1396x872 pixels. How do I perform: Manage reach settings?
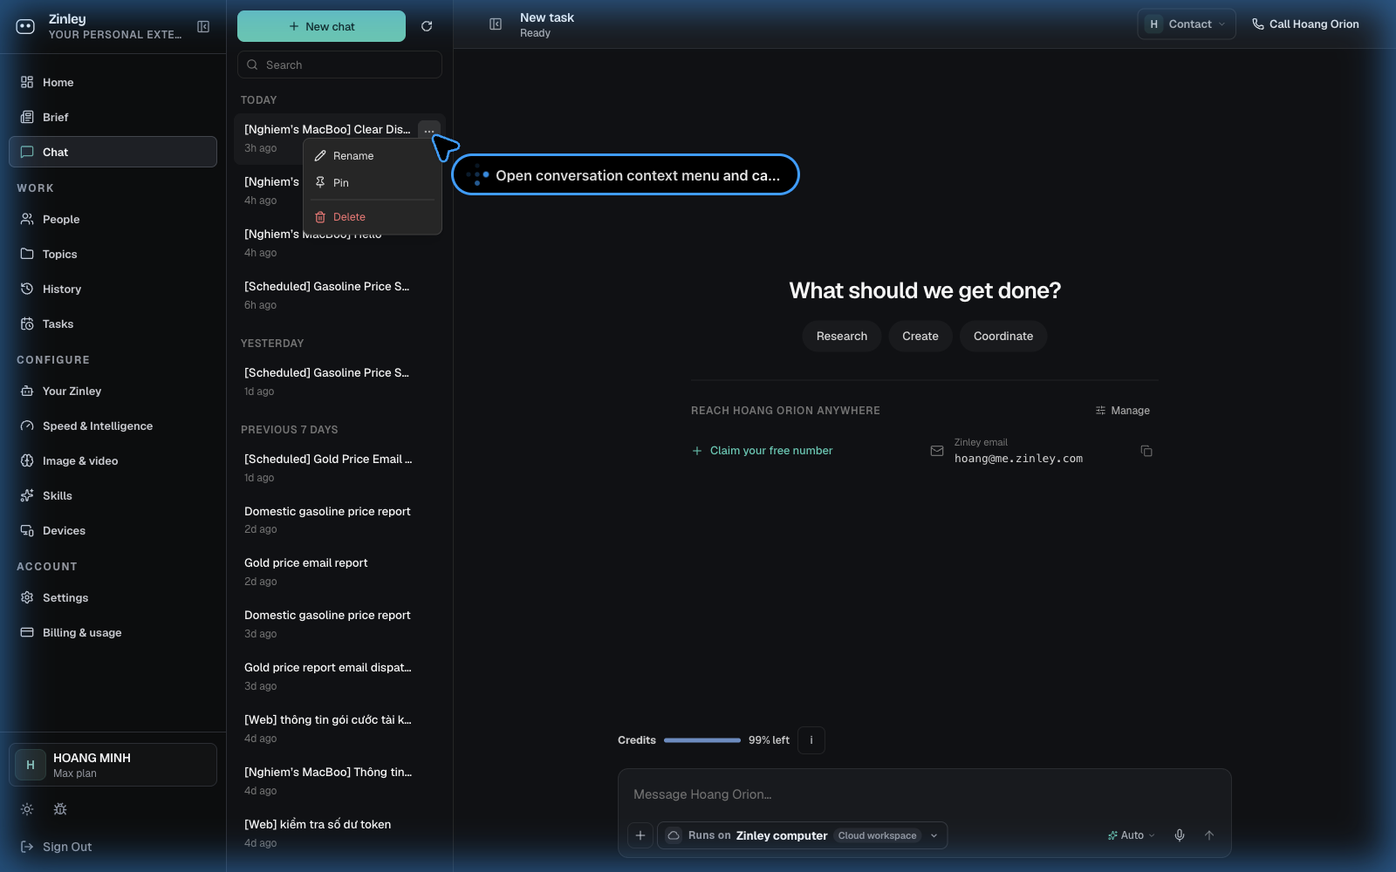click(x=1123, y=411)
